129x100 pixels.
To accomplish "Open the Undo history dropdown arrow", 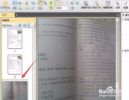I will (x=36, y=3).
